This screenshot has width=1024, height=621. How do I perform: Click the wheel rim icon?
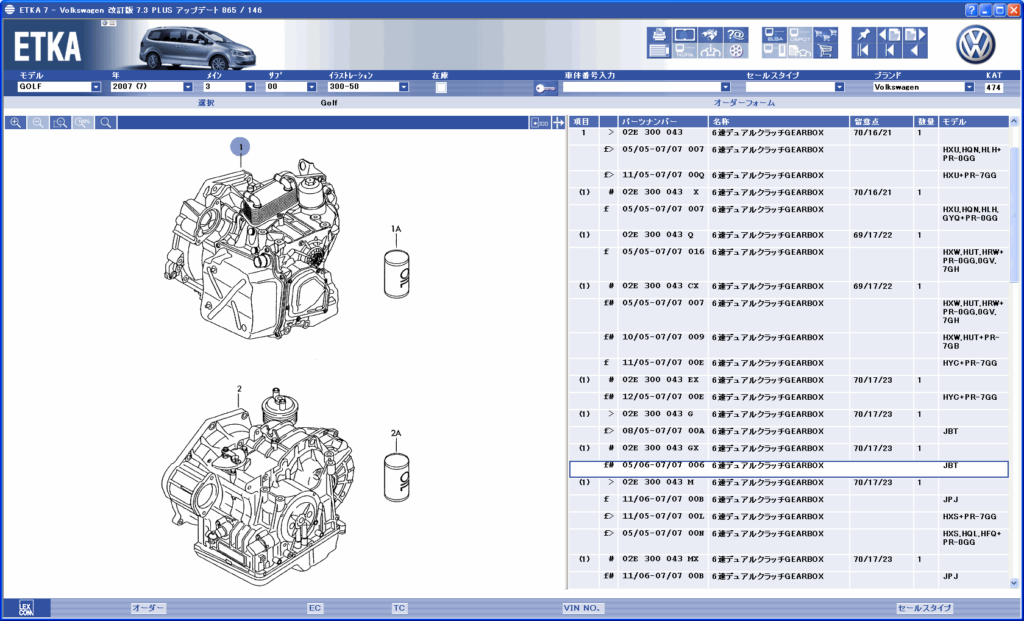point(736,51)
